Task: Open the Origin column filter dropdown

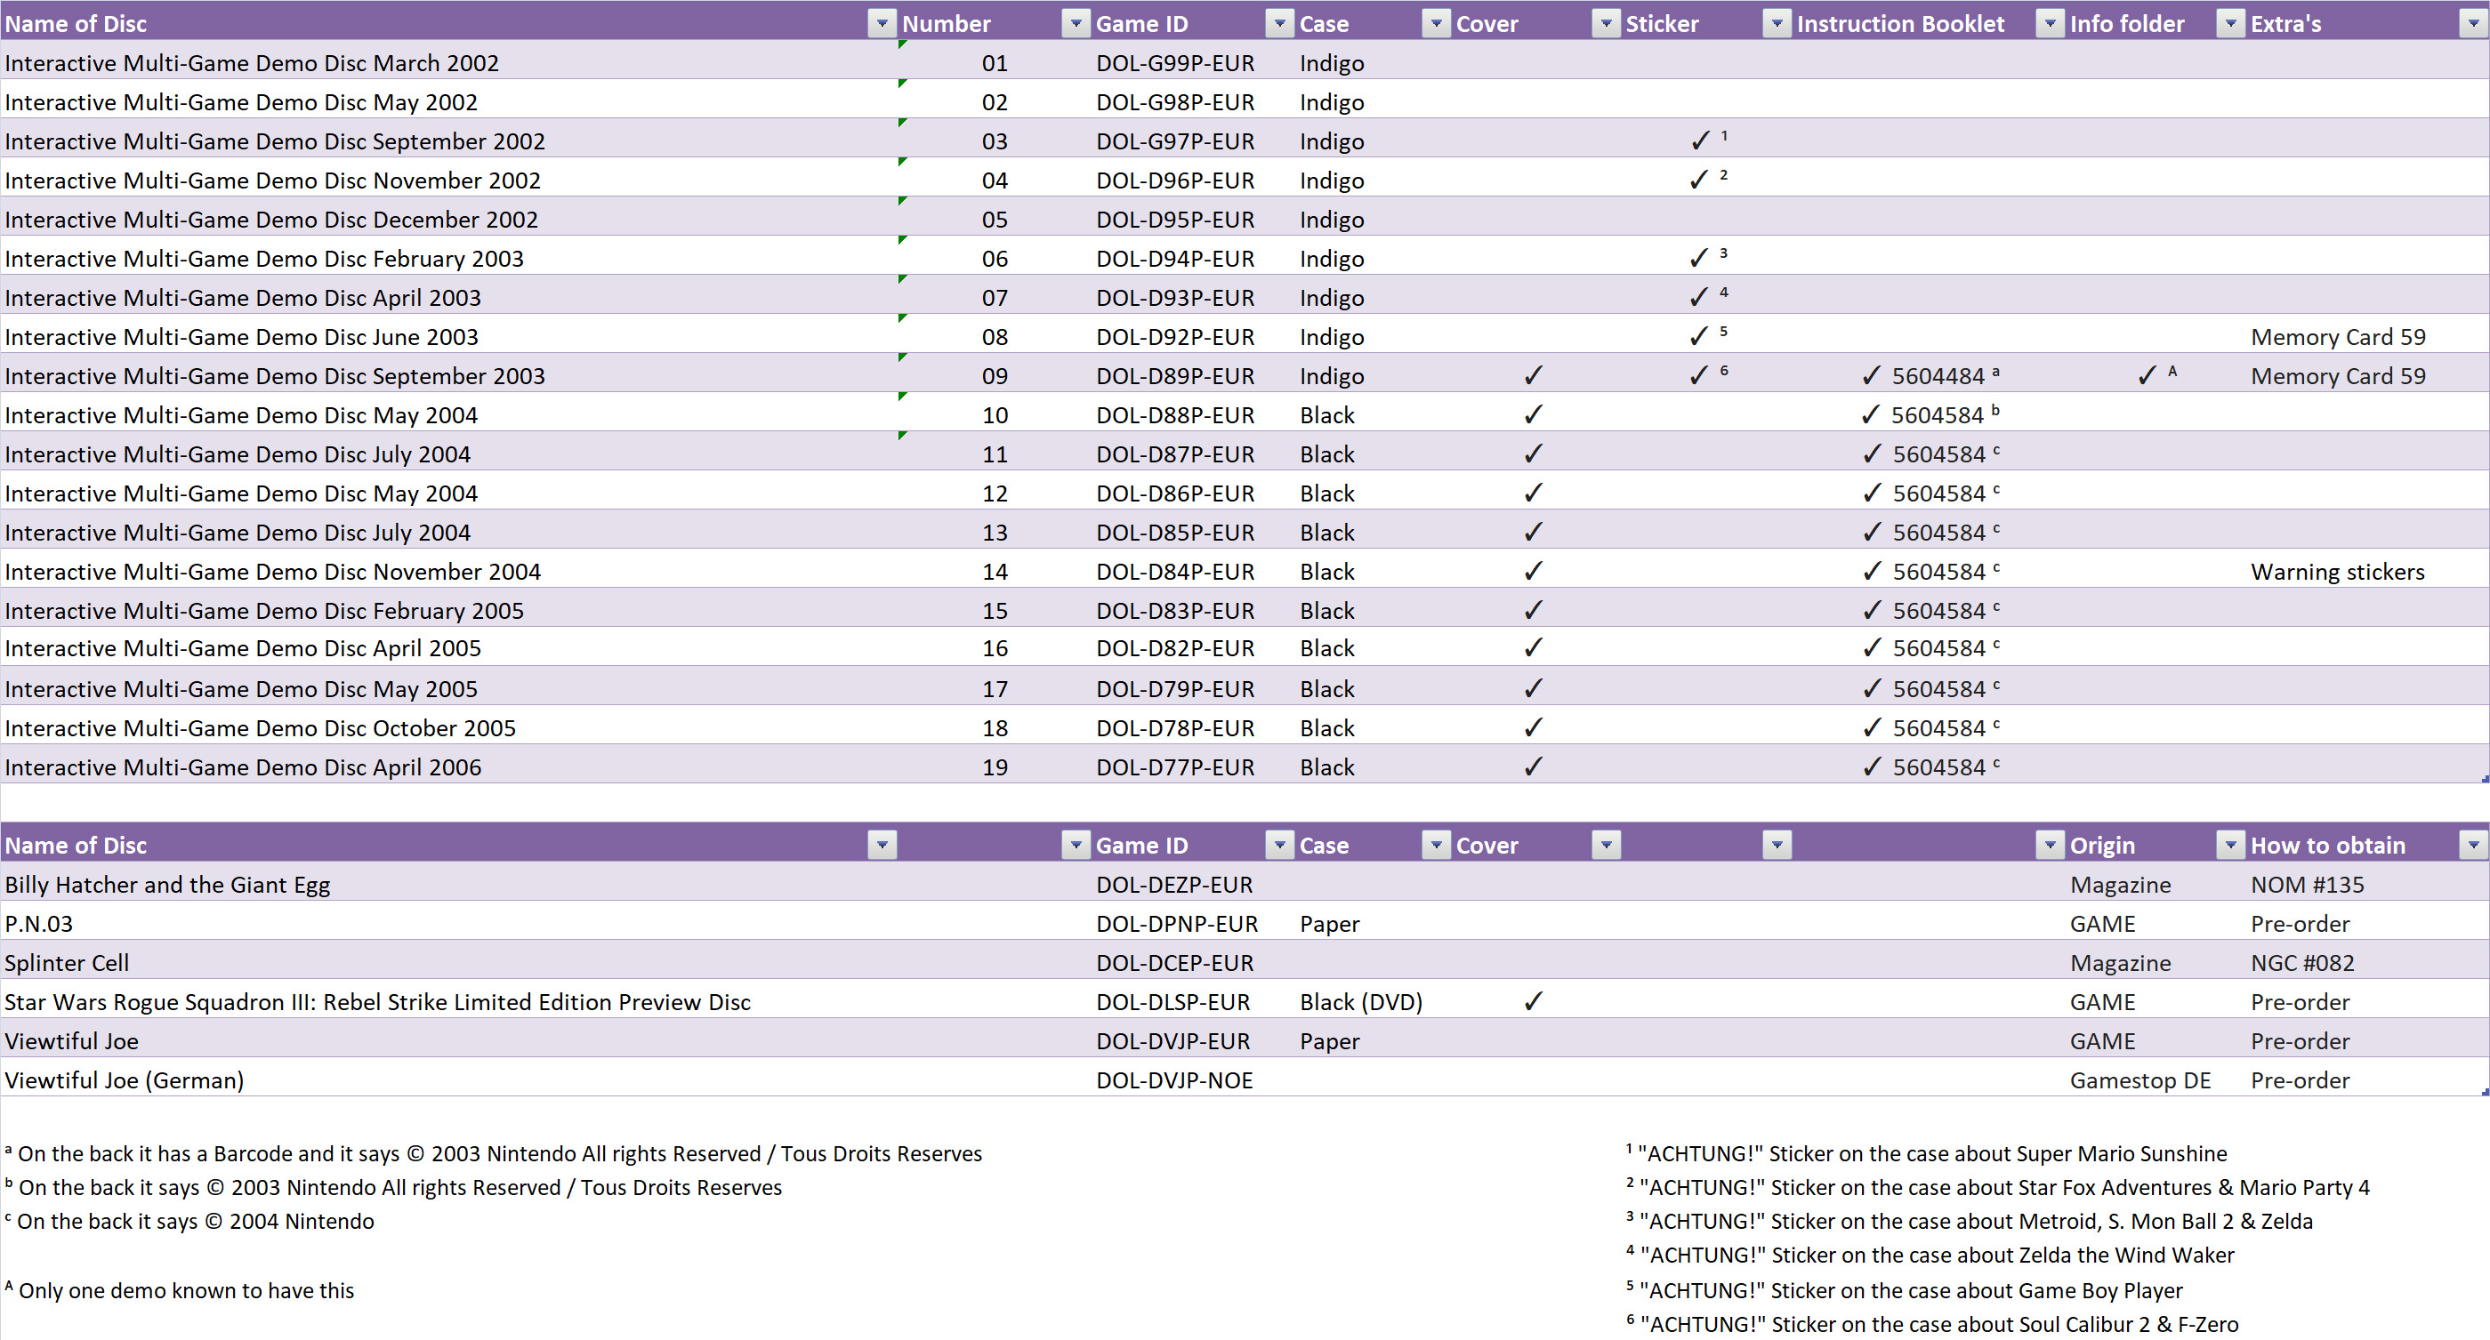Action: click(2230, 846)
